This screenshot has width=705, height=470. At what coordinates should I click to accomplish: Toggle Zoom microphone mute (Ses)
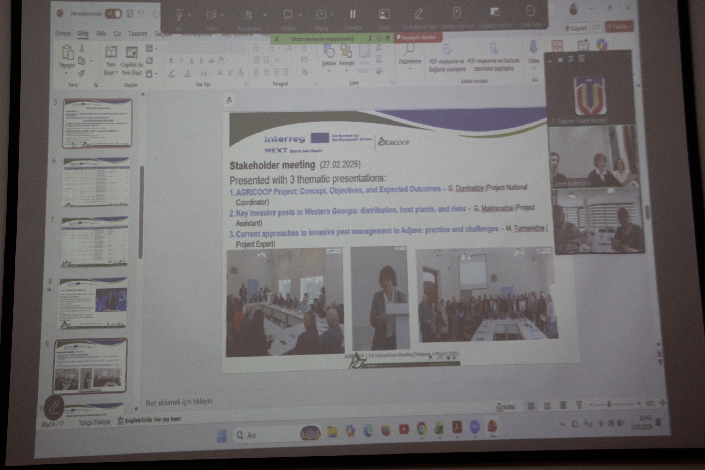179,15
